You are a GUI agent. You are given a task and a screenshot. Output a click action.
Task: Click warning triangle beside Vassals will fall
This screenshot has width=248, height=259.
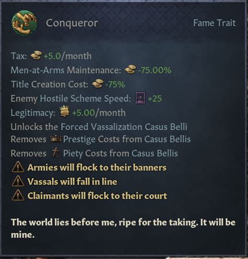click(18, 181)
